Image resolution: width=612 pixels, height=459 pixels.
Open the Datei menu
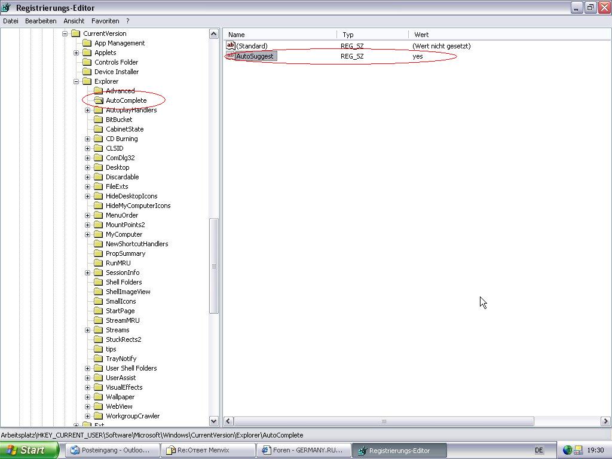point(11,21)
